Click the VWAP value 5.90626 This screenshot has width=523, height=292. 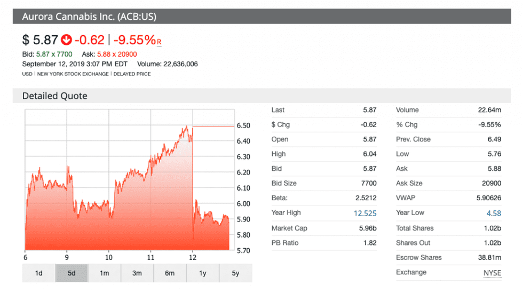(488, 198)
